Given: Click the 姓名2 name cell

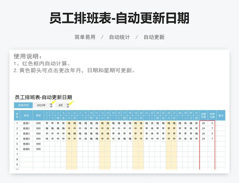Looking at the screenshot, I should pos(26,128).
